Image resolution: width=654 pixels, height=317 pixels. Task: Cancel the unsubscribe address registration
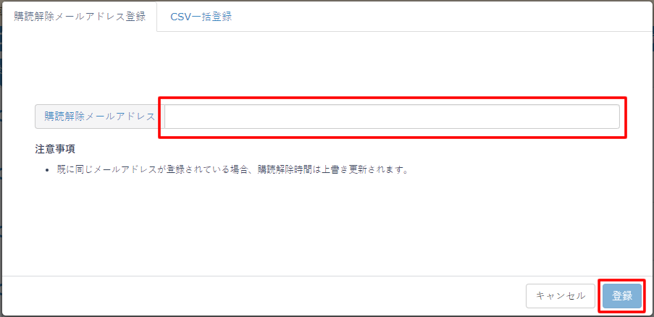coord(560,296)
